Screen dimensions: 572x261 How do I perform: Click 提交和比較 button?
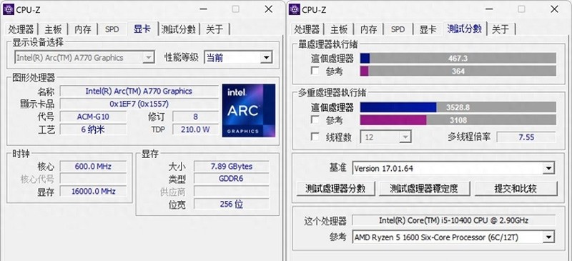pyautogui.click(x=516, y=188)
